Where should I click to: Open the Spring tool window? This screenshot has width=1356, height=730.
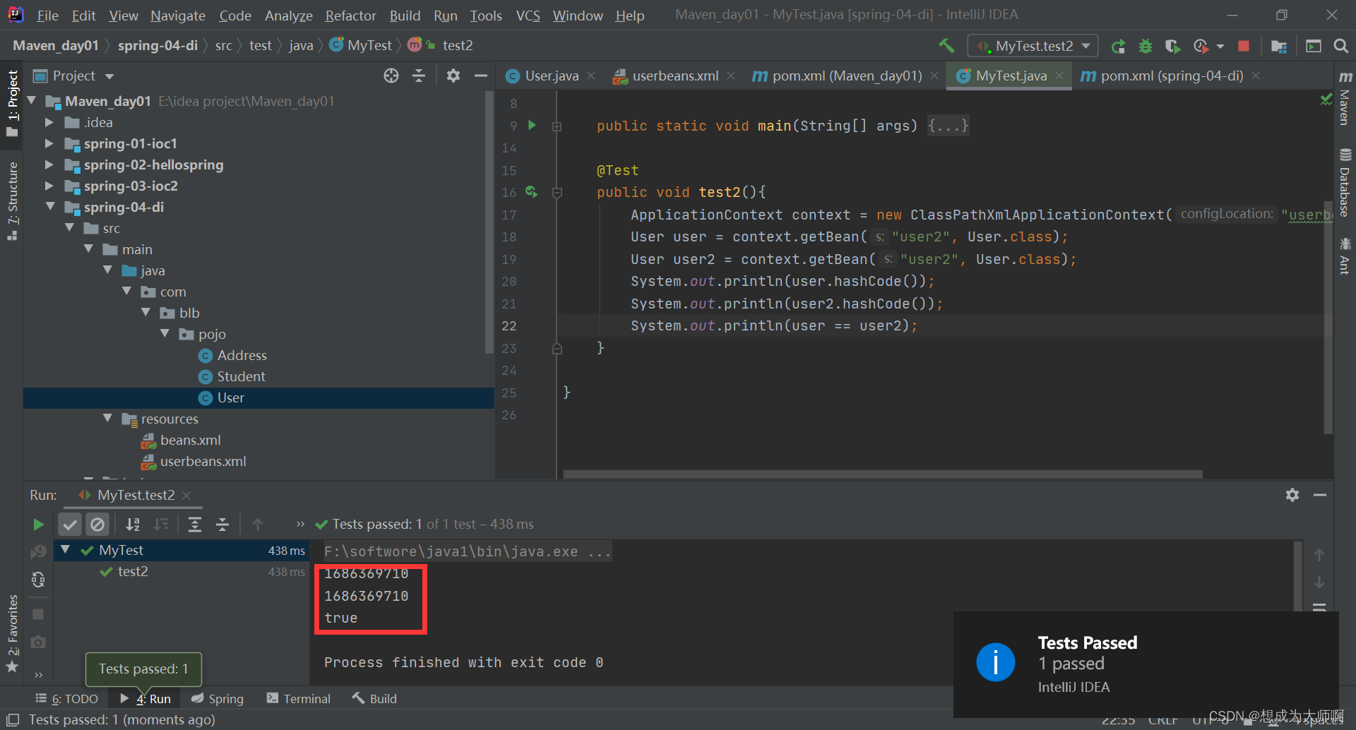[218, 698]
